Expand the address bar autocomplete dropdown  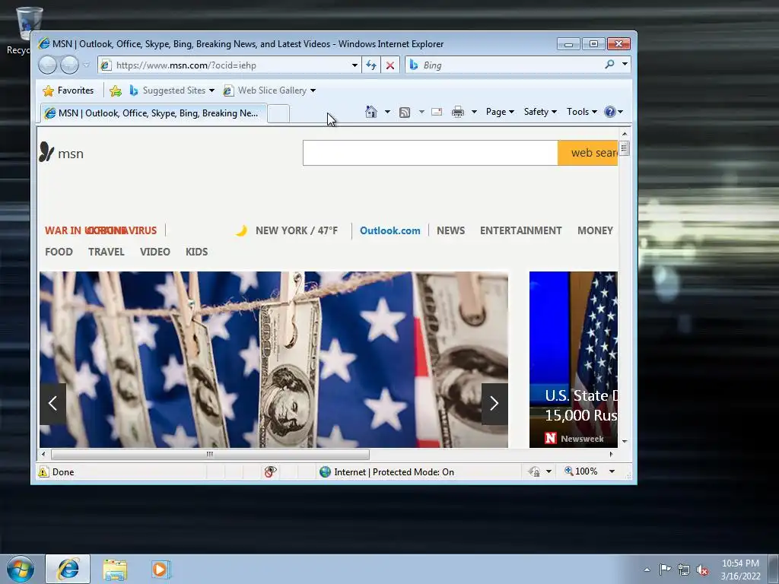[355, 65]
